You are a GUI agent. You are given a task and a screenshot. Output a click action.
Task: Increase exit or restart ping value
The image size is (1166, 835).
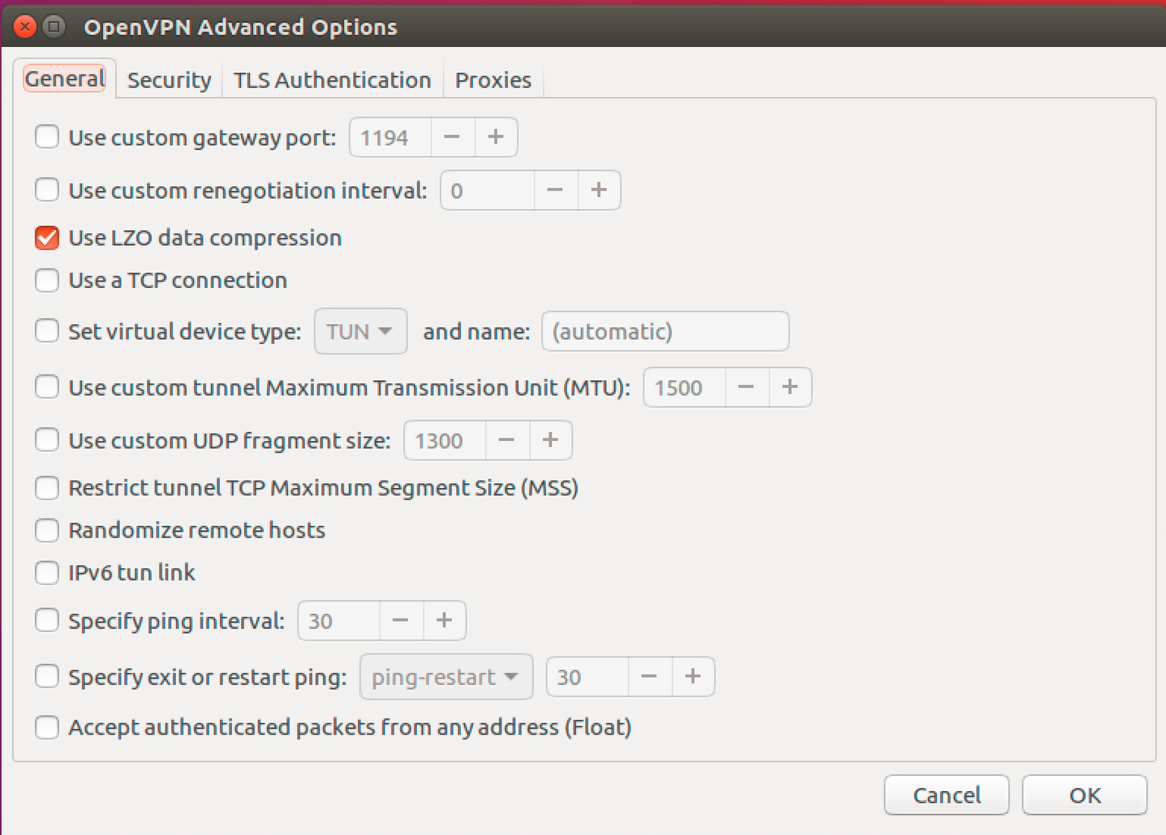tap(692, 677)
